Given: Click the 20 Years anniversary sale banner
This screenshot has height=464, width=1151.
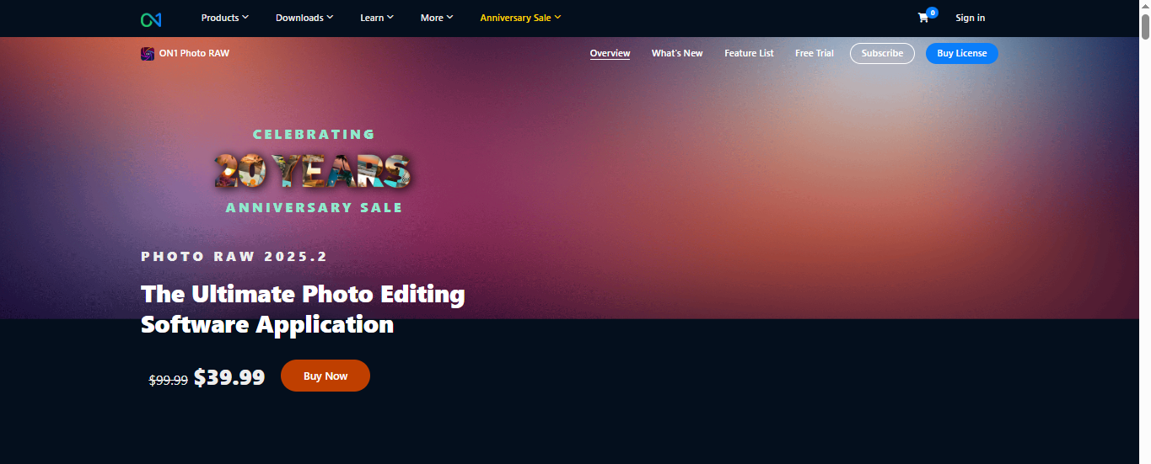Looking at the screenshot, I should pyautogui.click(x=314, y=170).
